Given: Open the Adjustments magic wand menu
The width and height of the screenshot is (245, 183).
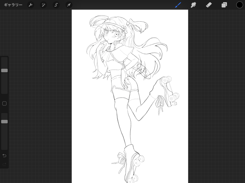Looking at the screenshot, I should coord(43,5).
